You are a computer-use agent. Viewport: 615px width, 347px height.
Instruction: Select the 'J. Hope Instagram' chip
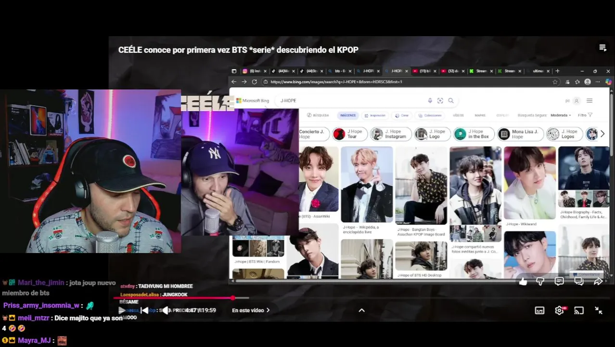391,134
